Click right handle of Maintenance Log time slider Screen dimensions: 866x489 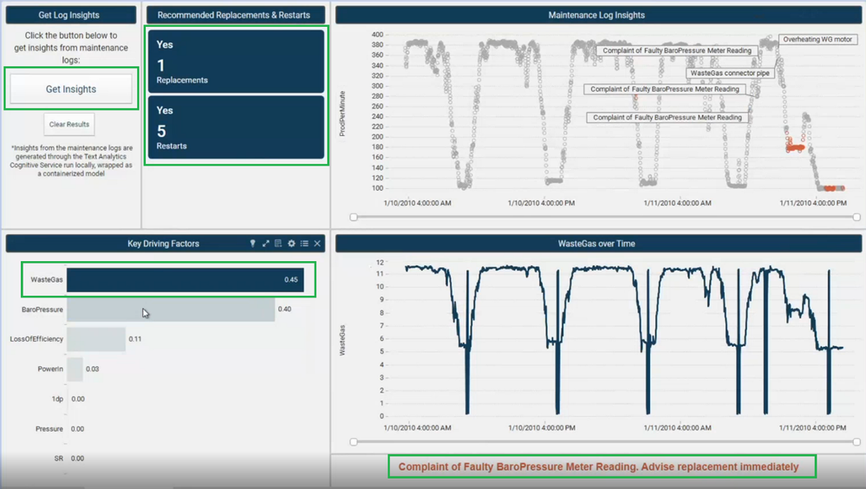[856, 217]
